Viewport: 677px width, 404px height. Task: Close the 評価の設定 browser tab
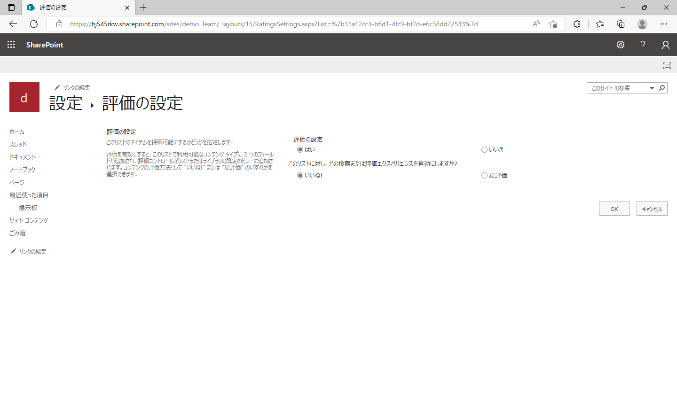(x=127, y=8)
